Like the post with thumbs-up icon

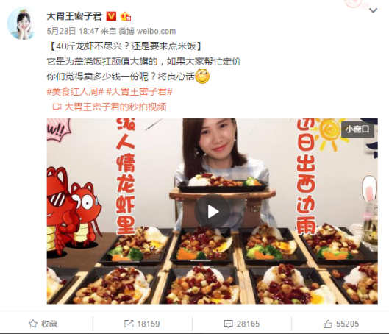point(328,324)
